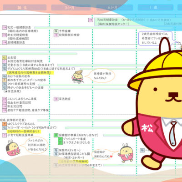Click the pink icon beside 乳児一般健康診査

(x=5, y=27)
